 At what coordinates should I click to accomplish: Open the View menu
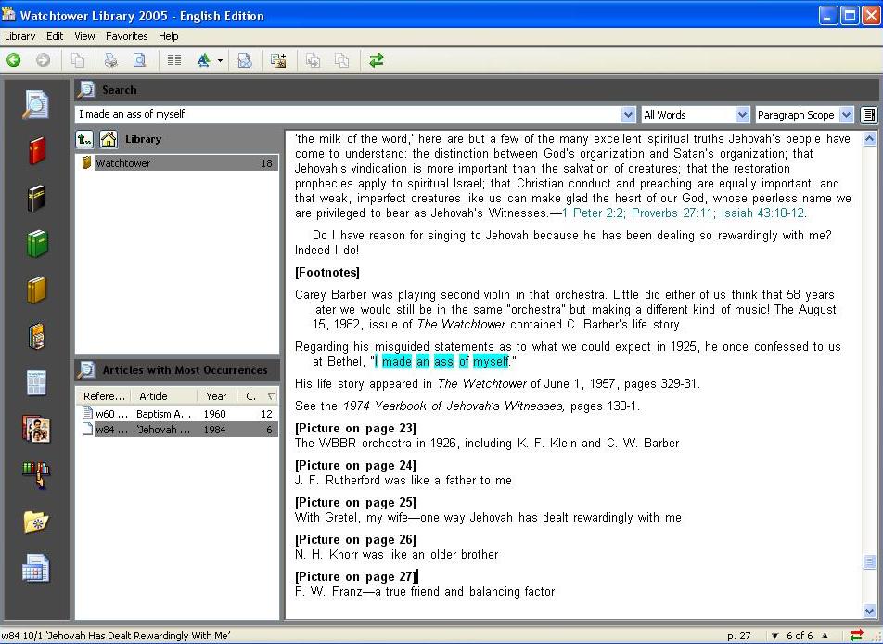pyautogui.click(x=84, y=36)
